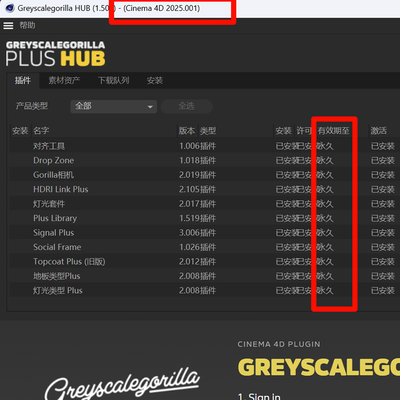This screenshot has width=400, height=400.
Task: Select the 灯光类型 Plus plugin row
Action: pos(205,290)
